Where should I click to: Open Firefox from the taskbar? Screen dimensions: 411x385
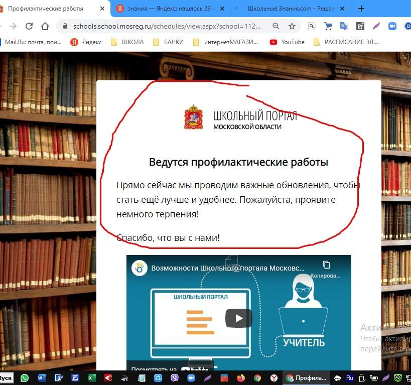[x=241, y=378]
